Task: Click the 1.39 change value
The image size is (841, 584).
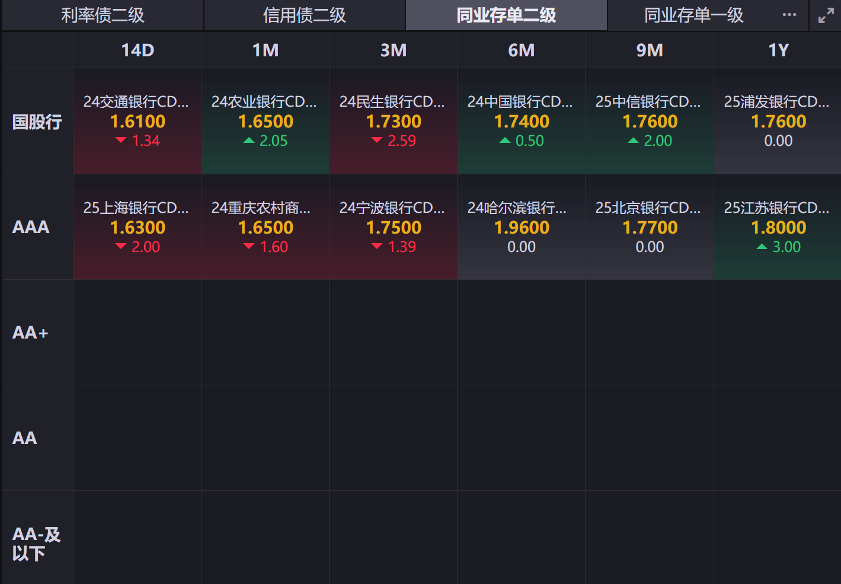Action: [402, 247]
